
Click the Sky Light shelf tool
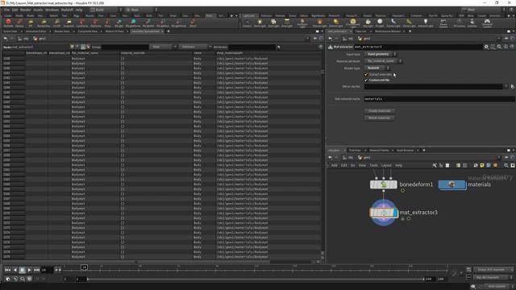(x=368, y=23)
